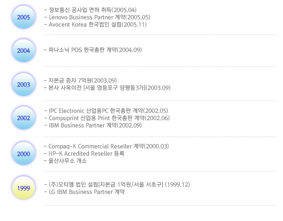Image resolution: width=283 pixels, height=221 pixels.
Task: Click the 2005 year bubble
Action: 23,17
